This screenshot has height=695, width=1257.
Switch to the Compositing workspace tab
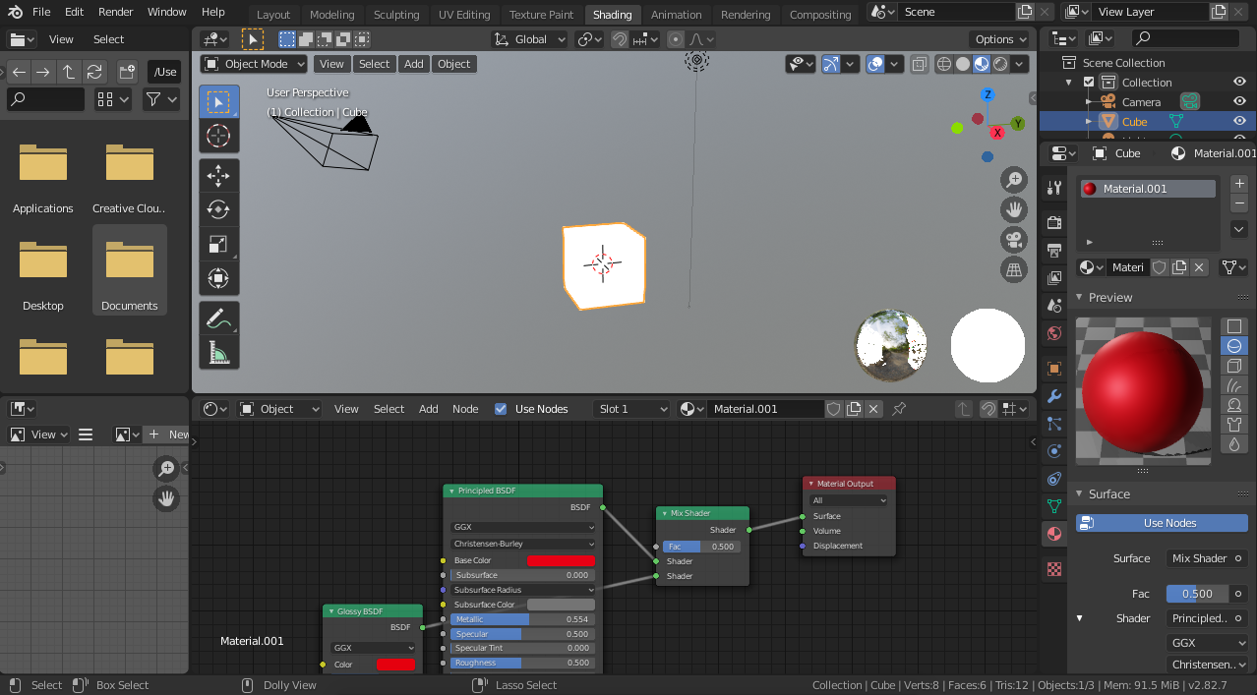(820, 15)
